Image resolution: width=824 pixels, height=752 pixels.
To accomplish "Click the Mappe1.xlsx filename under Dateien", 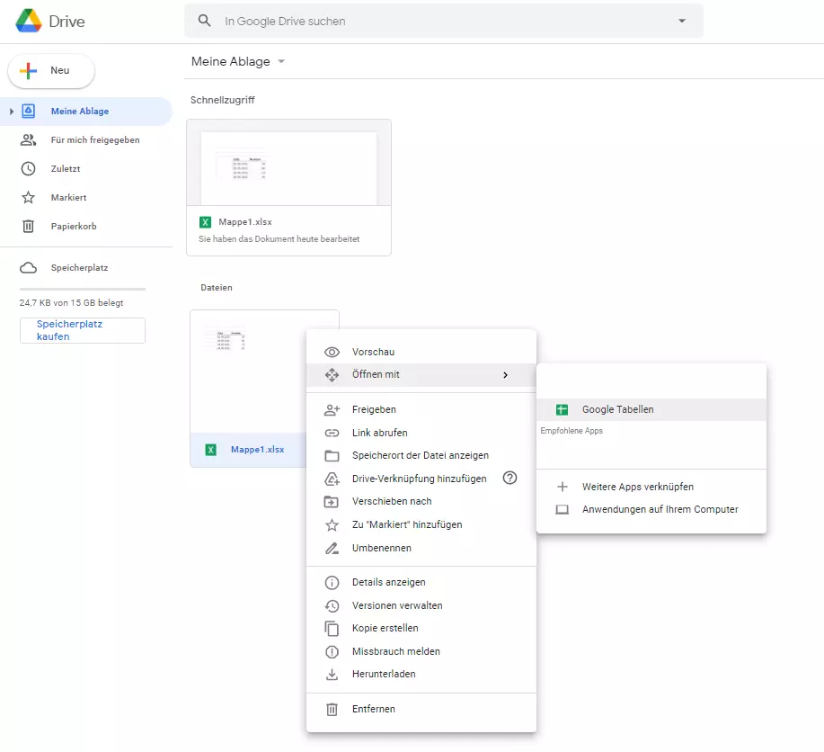I will coord(258,450).
